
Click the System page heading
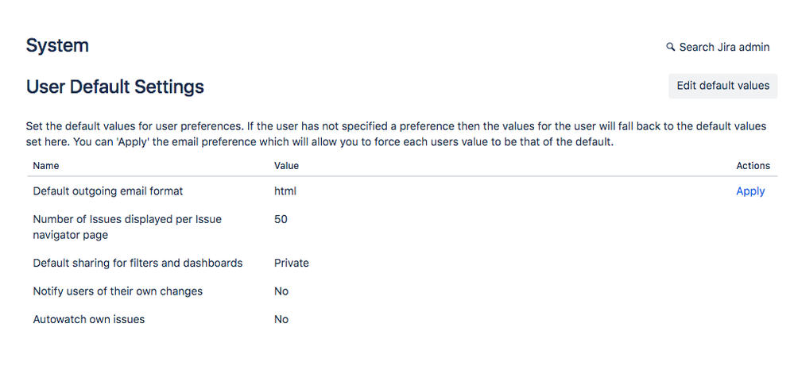click(x=57, y=46)
